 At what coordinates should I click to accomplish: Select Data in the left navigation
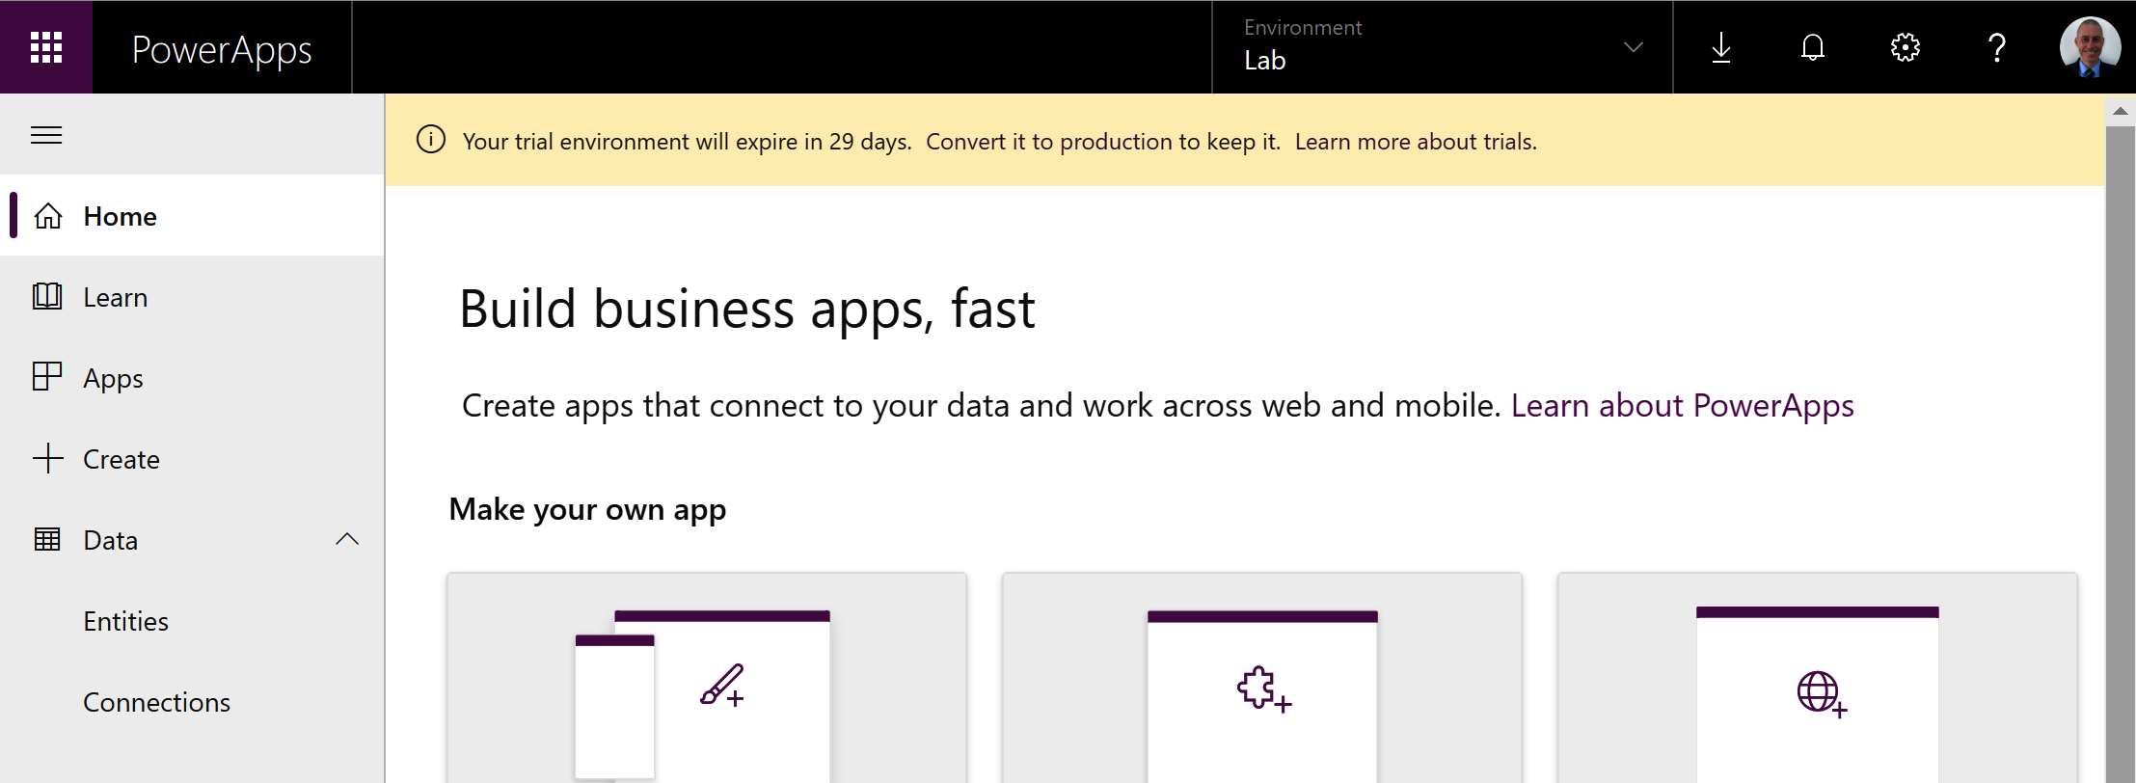(192, 540)
